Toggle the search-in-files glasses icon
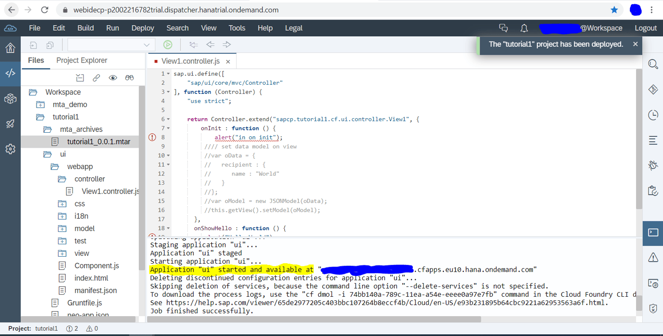663x336 pixels. tap(129, 78)
